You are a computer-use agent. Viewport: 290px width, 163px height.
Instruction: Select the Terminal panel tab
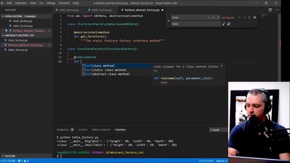[x=121, y=130]
